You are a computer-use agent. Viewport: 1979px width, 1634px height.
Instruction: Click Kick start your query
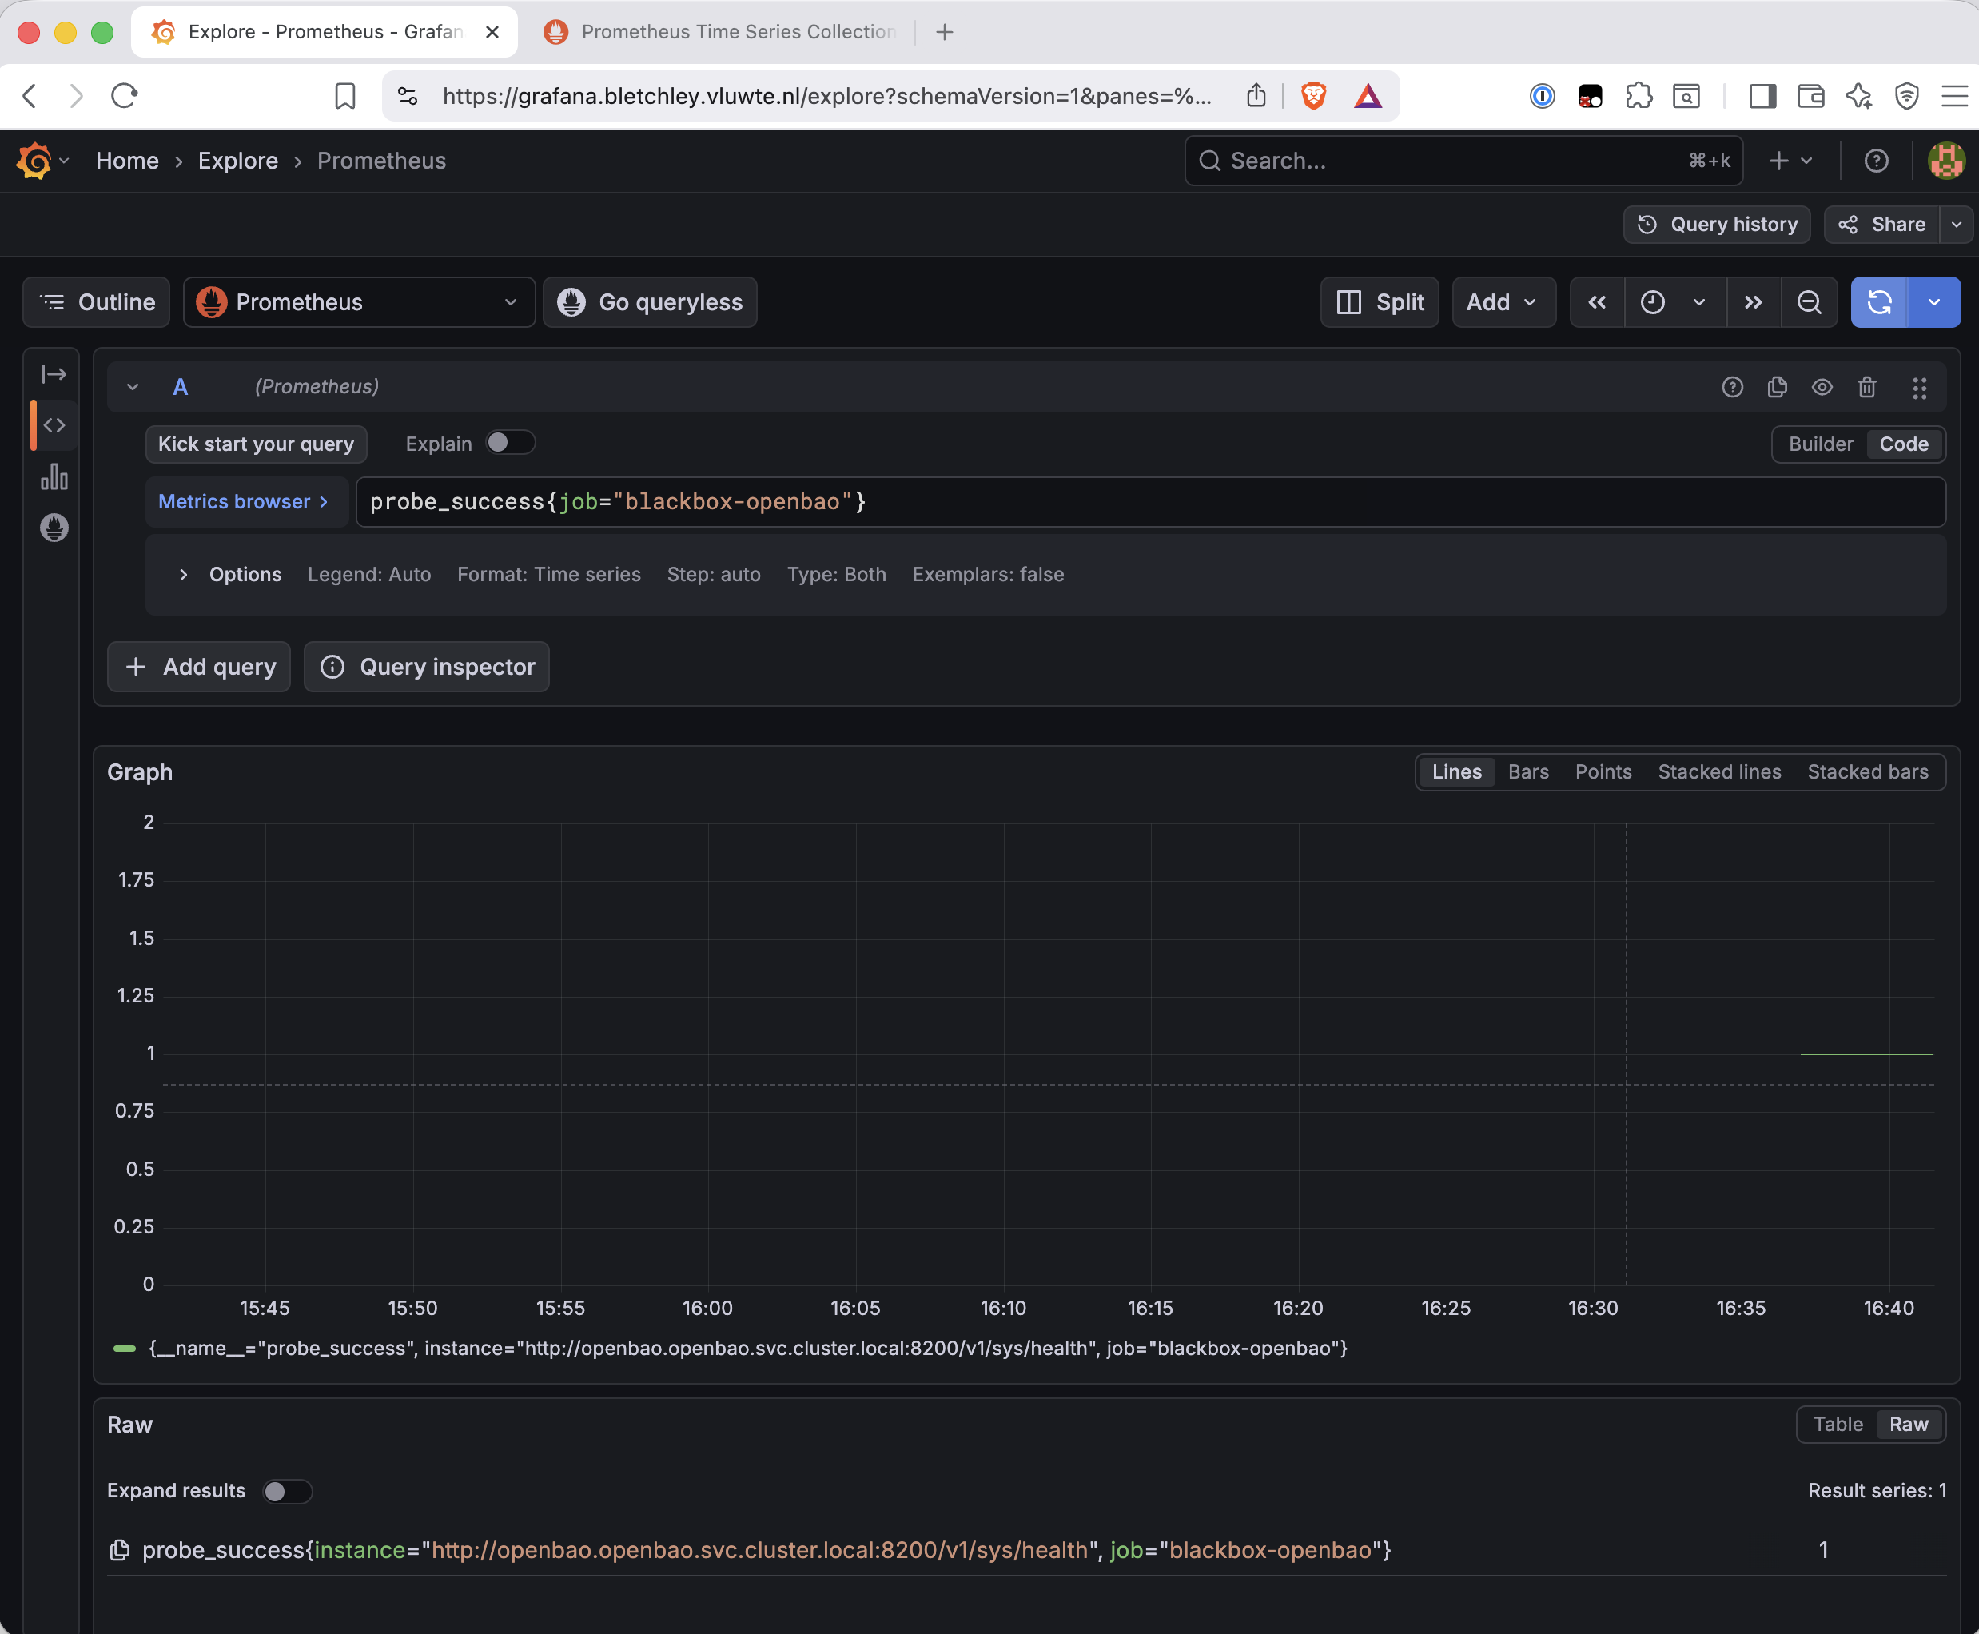click(256, 444)
